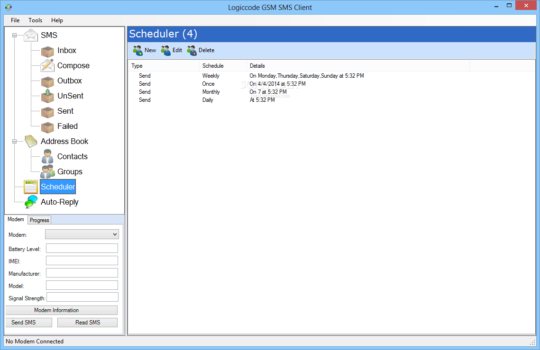
Task: Click the Inbox box icon
Action: (47, 51)
